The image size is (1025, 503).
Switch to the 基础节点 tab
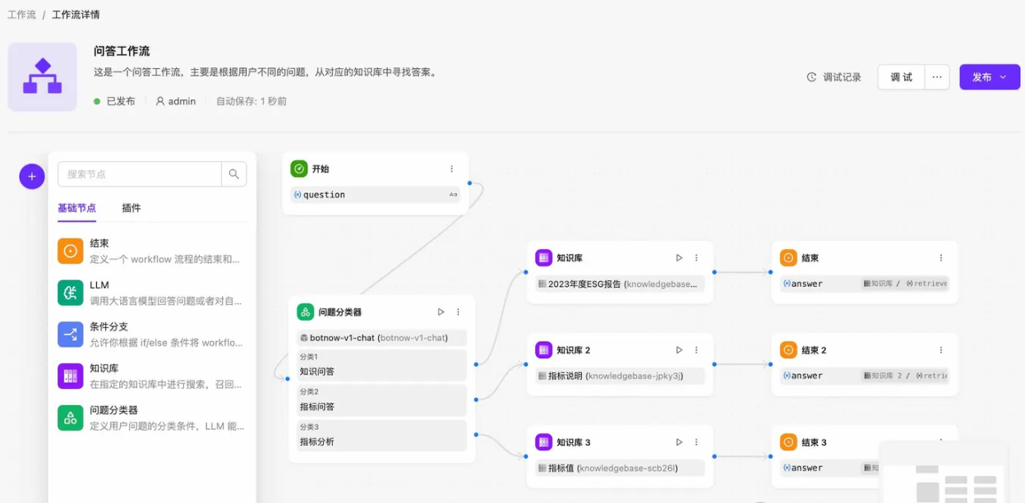(x=76, y=208)
